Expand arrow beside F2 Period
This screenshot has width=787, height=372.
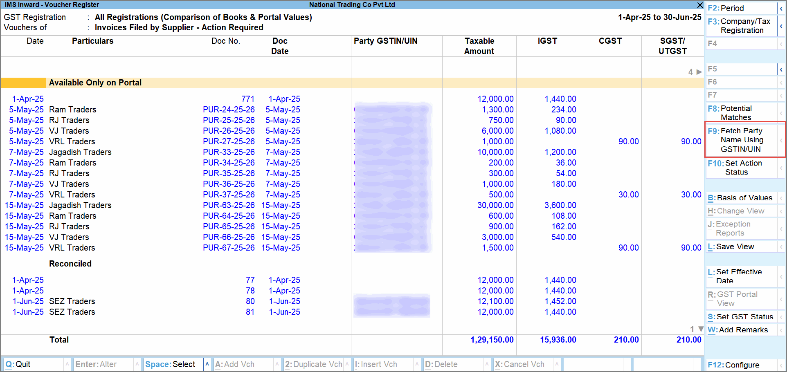[781, 8]
